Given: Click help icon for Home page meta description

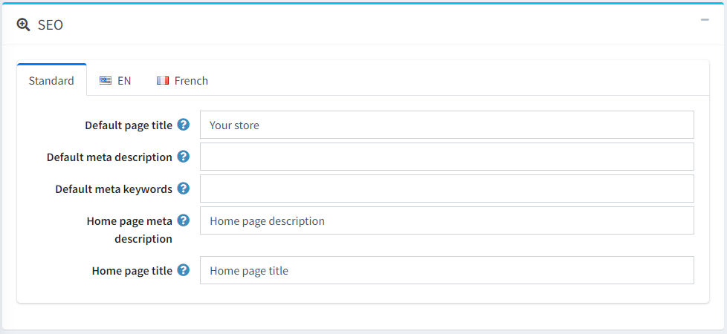Looking at the screenshot, I should [x=184, y=220].
